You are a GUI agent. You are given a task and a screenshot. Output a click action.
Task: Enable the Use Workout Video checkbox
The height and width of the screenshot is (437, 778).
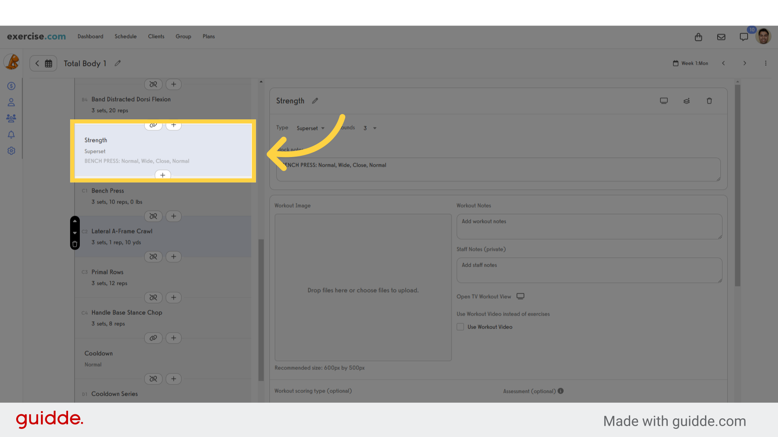[x=460, y=327]
